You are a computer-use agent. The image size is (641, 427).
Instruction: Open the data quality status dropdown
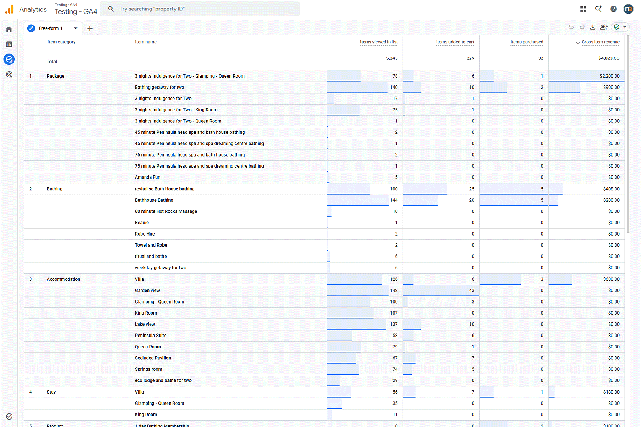620,27
